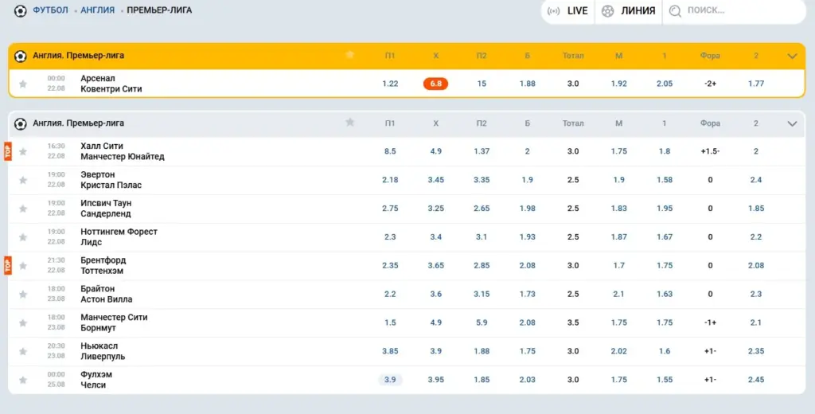
Task: Star the Брайтон vs Астон Вилла match
Action: [23, 295]
